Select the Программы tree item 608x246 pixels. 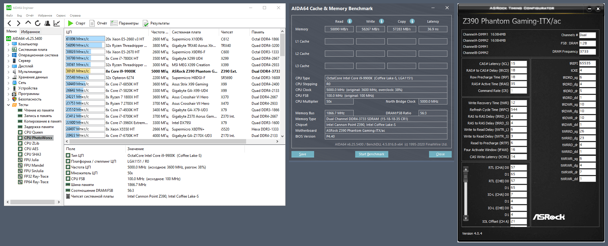29,94
